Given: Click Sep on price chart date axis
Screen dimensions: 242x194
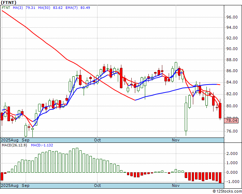Looking at the screenshot, I should 26,140.
